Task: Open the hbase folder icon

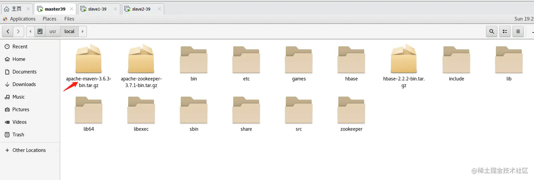Action: point(351,60)
